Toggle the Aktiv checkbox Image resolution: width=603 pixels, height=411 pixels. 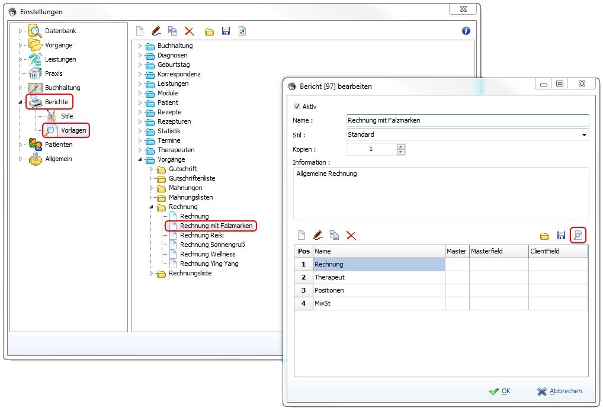click(297, 107)
